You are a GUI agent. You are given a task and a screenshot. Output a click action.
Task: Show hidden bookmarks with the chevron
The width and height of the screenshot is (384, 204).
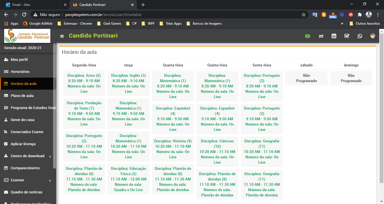pyautogui.click(x=342, y=24)
